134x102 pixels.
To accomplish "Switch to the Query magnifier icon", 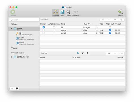I will [x=68, y=12].
